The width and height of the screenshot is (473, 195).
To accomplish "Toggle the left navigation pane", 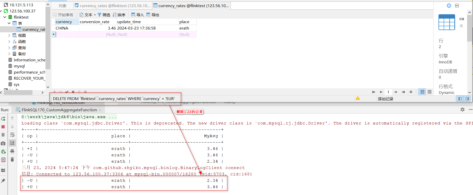I will click(x=460, y=99).
